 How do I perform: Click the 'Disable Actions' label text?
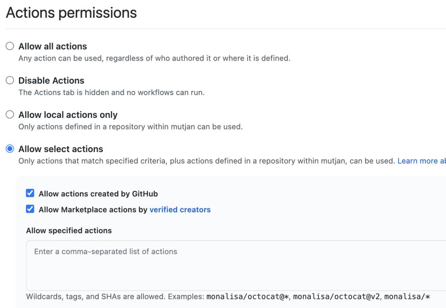pos(51,81)
